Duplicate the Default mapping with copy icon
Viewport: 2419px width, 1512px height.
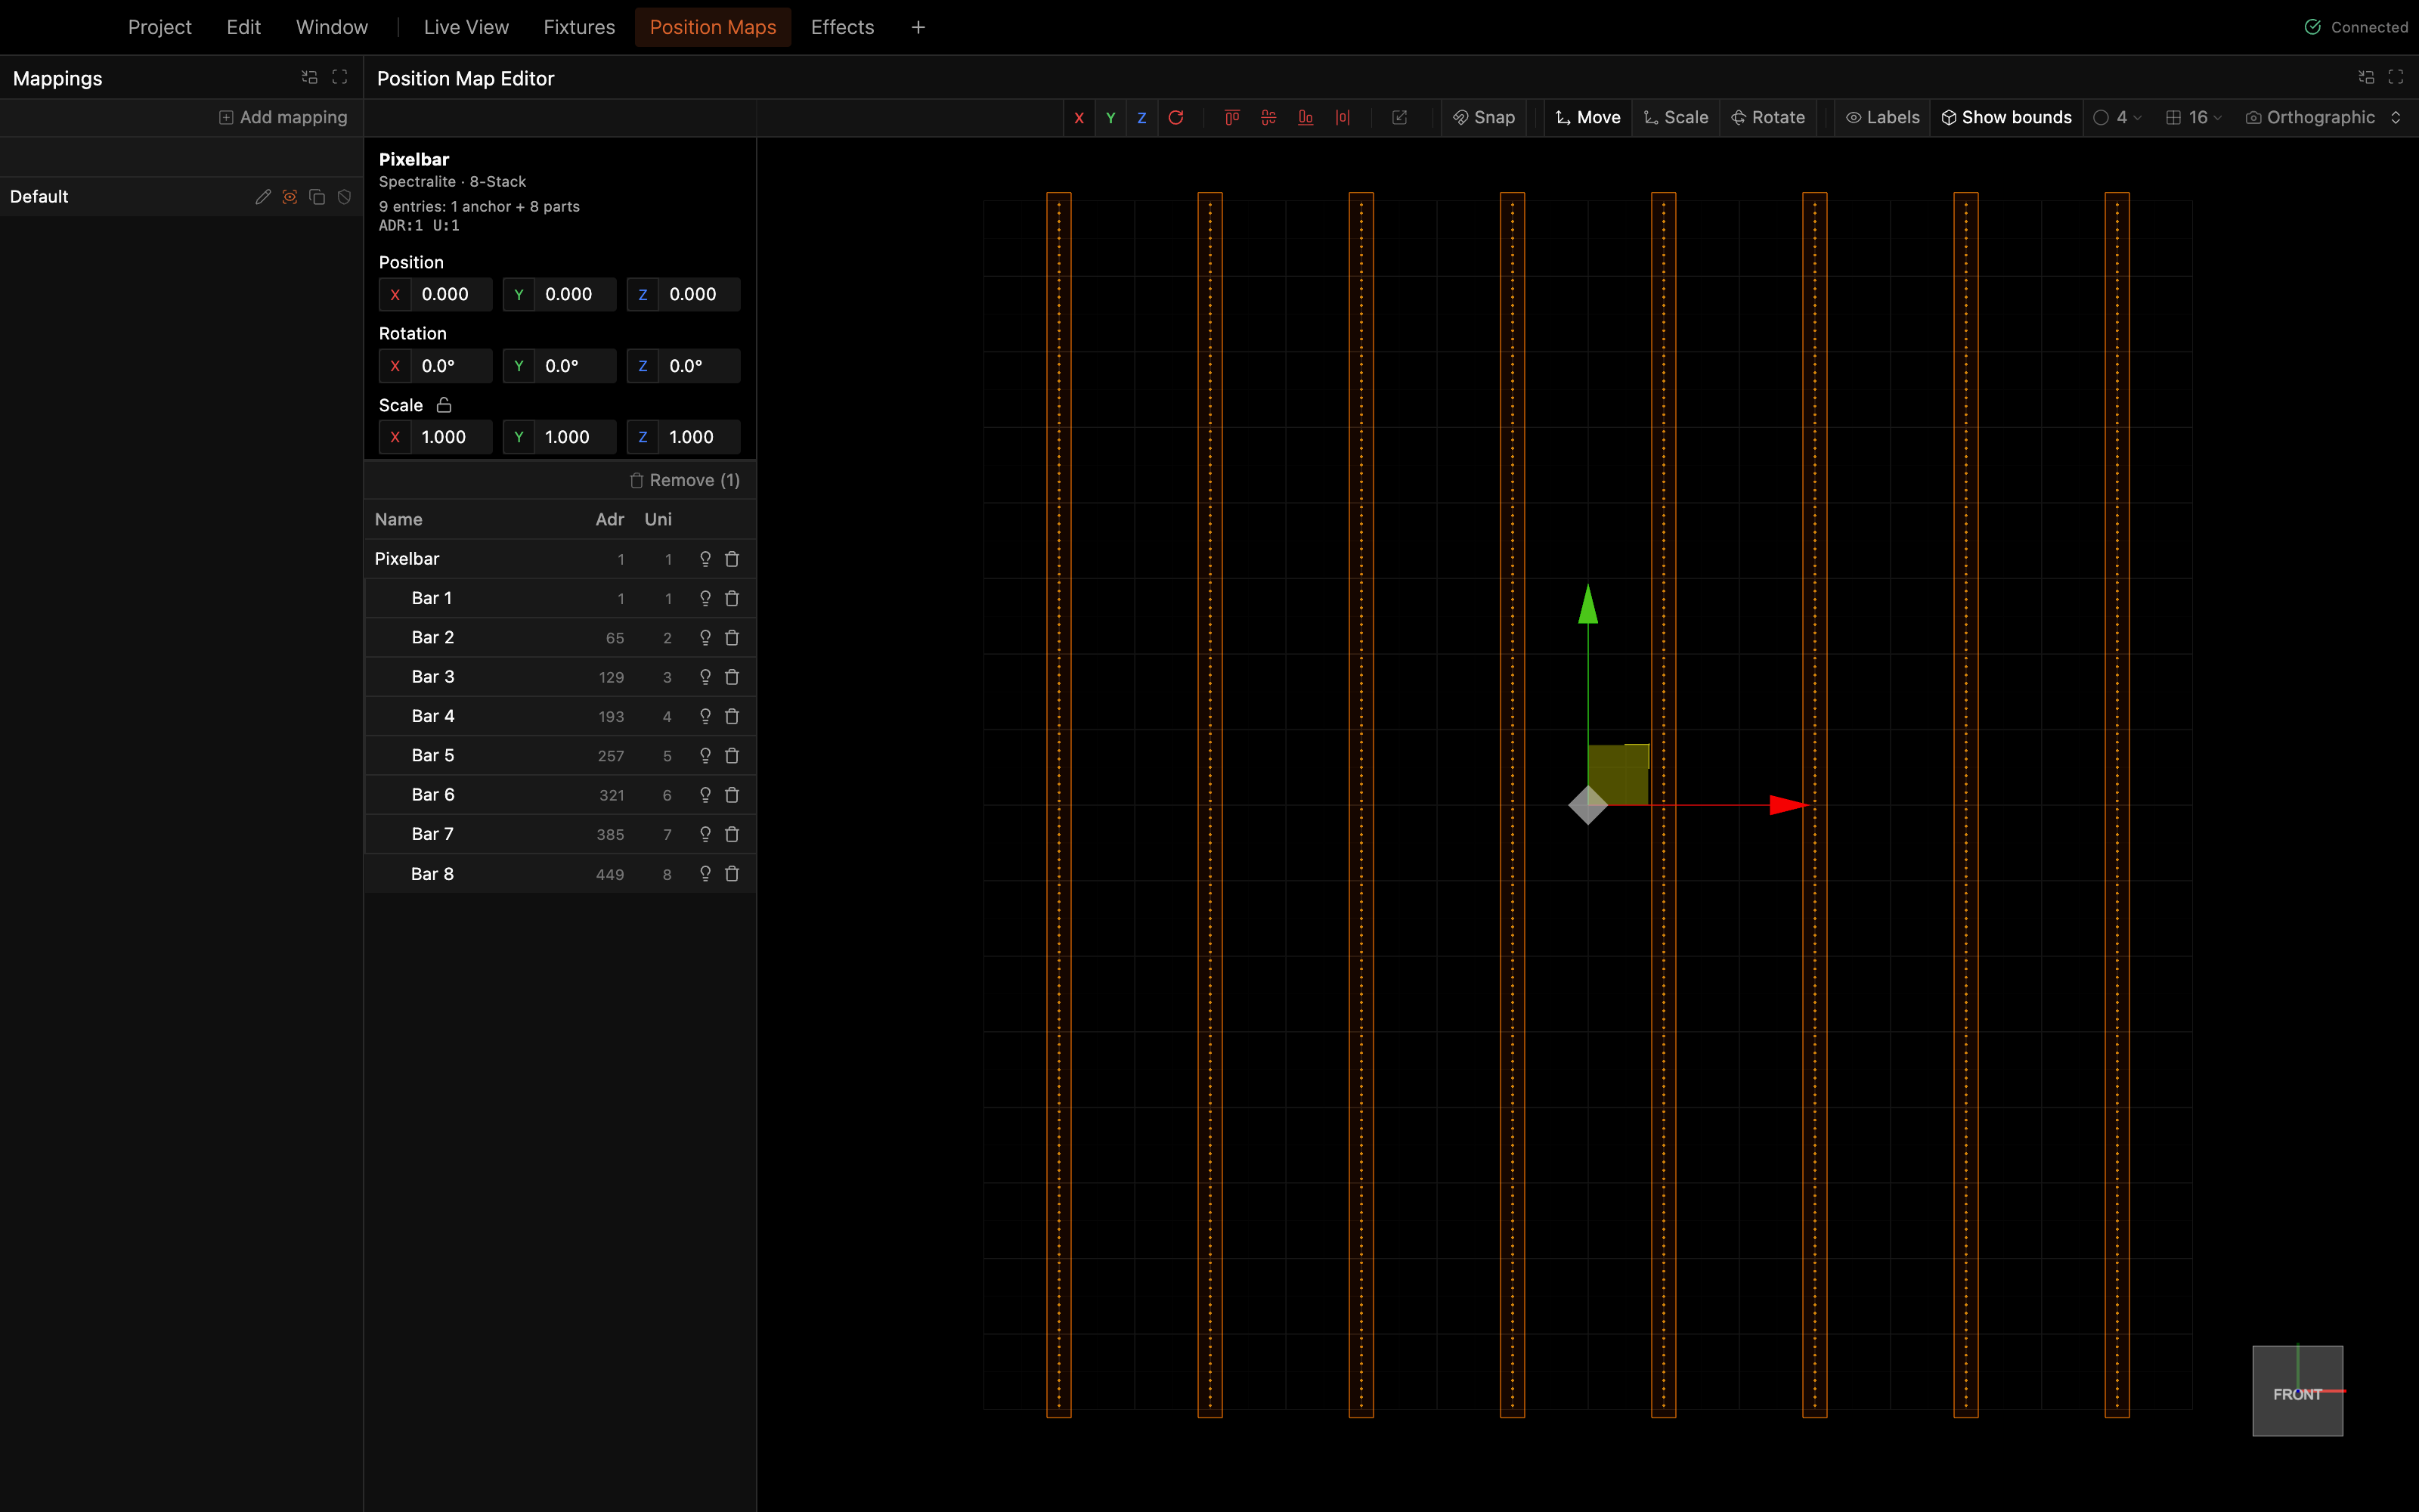click(x=317, y=197)
